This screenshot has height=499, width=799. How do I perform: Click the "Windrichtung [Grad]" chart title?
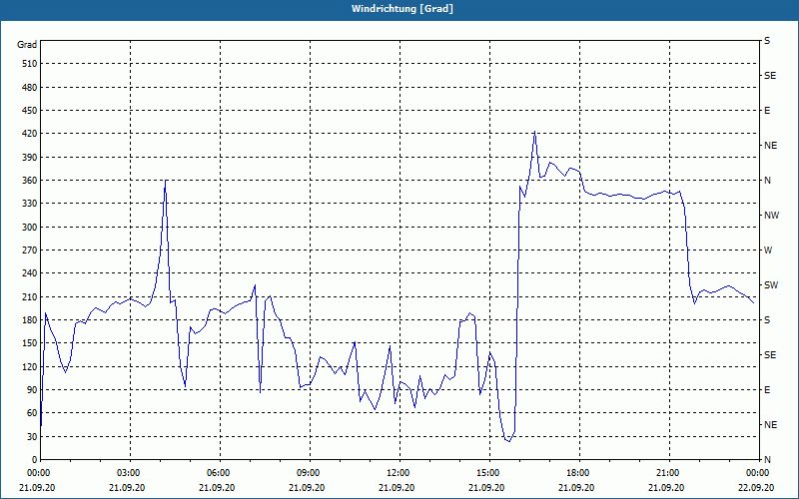[402, 9]
